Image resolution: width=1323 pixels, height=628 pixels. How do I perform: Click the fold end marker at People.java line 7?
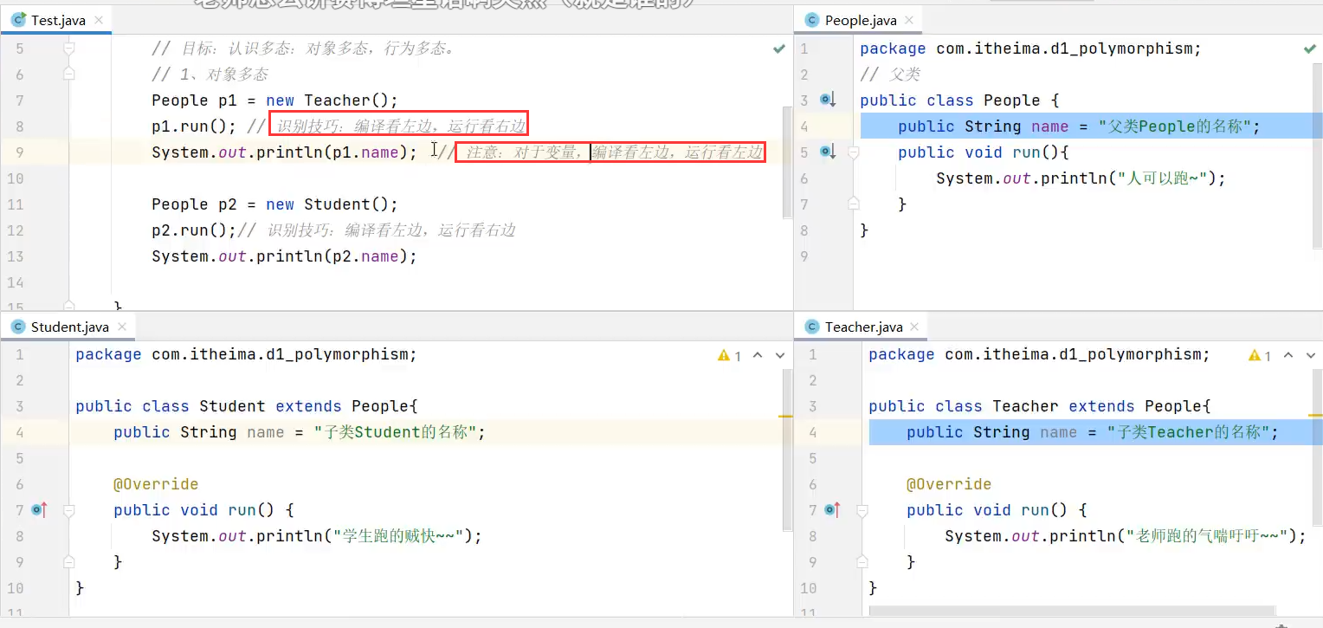tap(853, 204)
